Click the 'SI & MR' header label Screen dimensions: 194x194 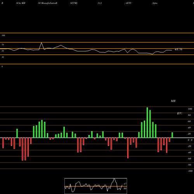21,3
